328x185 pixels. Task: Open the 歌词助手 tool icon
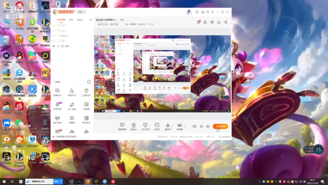(x=86, y=120)
